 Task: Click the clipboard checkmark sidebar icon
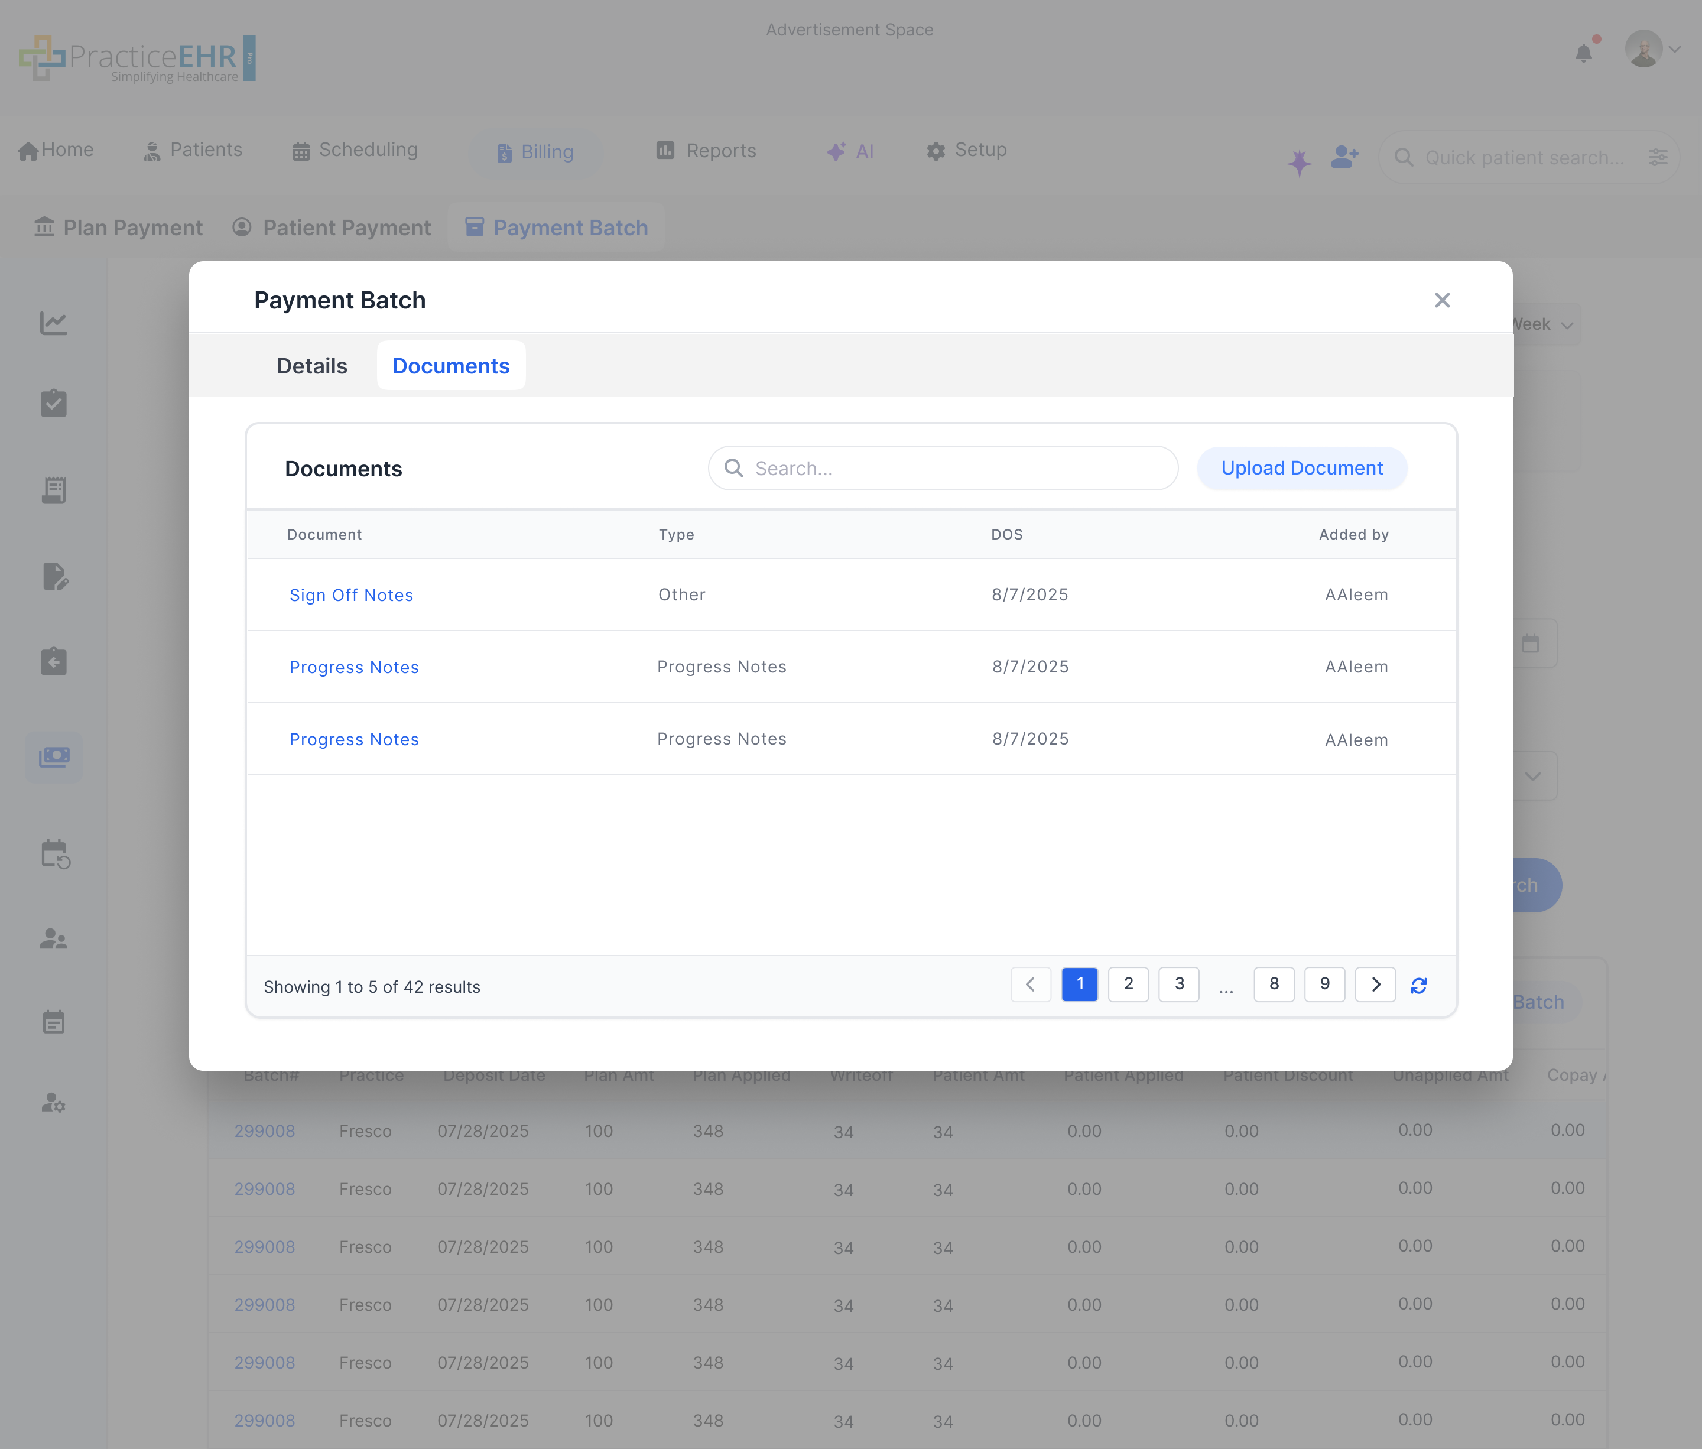(53, 402)
